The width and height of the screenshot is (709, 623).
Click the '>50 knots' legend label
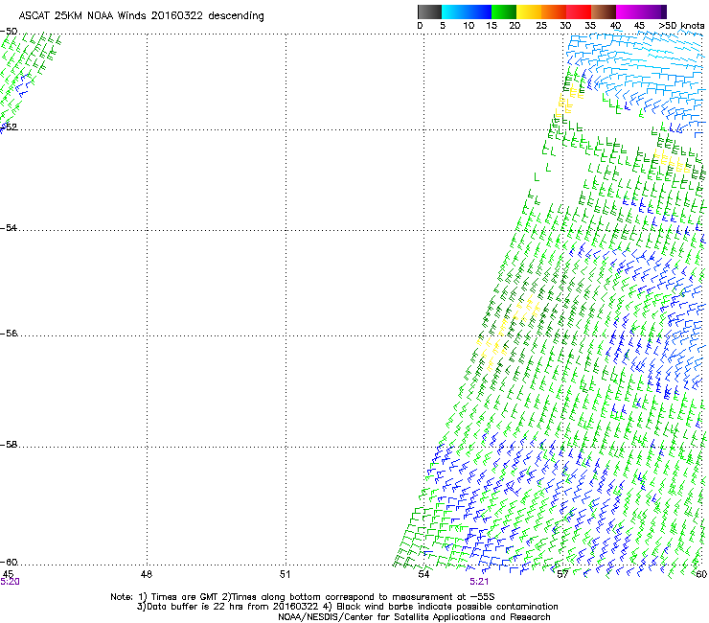click(x=681, y=26)
